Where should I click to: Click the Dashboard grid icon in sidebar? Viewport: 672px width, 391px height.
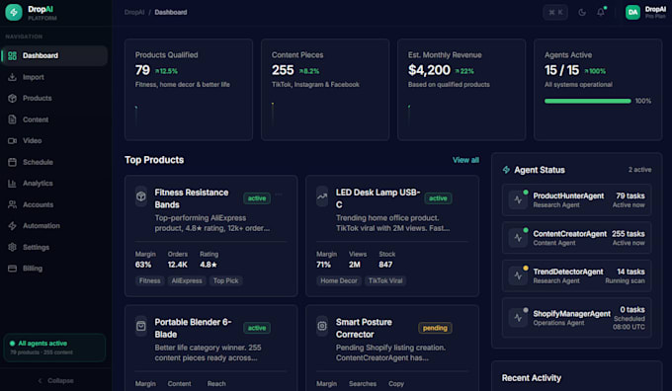tap(12, 55)
